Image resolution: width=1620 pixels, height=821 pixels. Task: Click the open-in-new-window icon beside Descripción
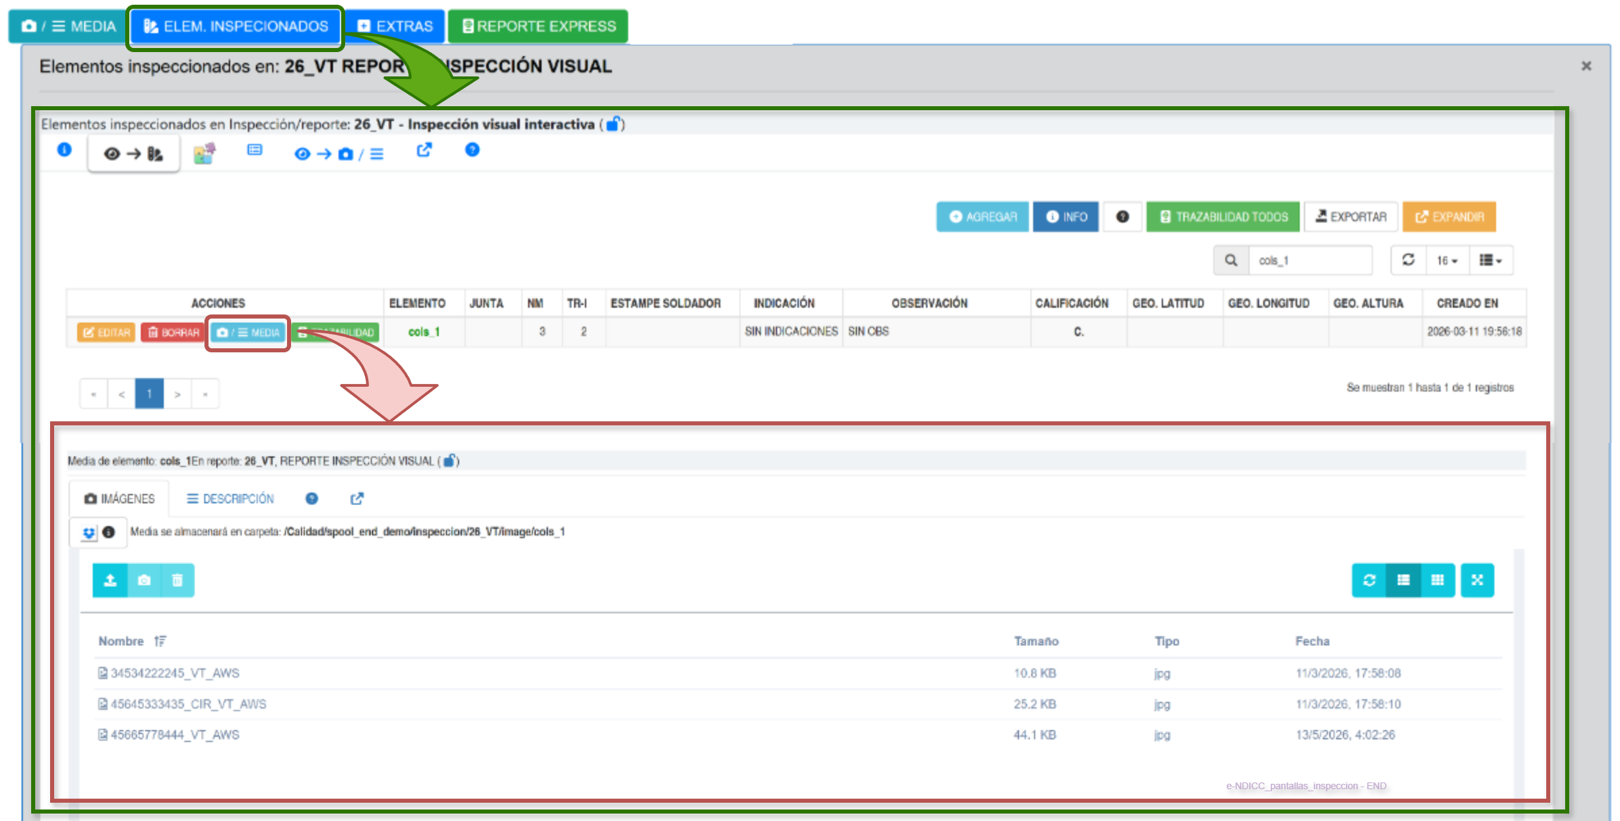357,498
